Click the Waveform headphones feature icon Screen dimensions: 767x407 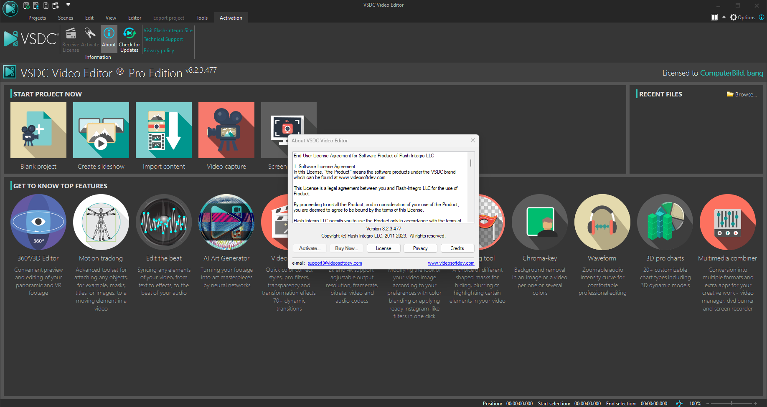pos(602,222)
